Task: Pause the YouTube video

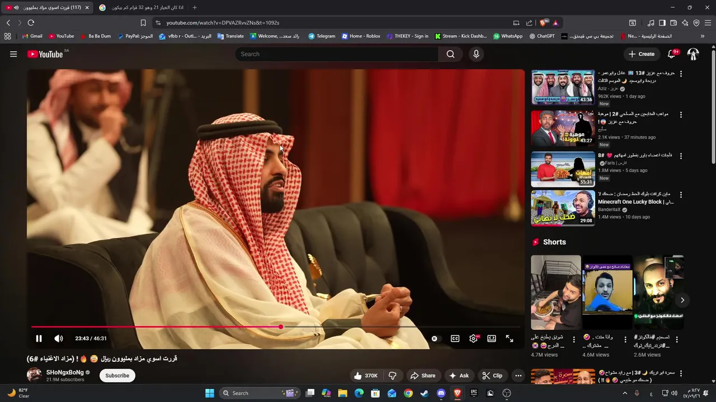Action: pos(39,338)
